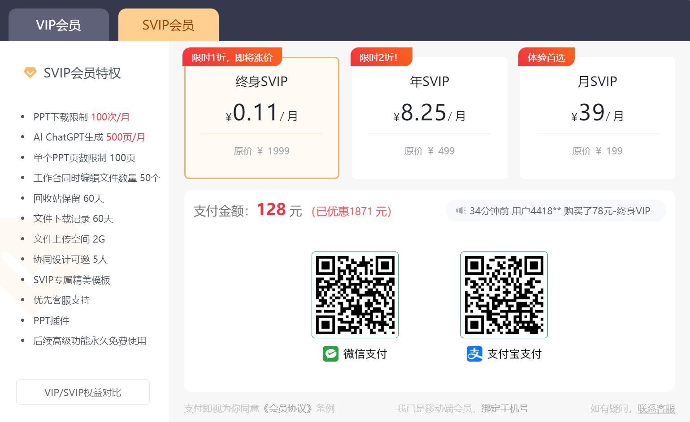The width and height of the screenshot is (690, 422).
Task: Click the PPT插件 item
Action: coord(51,321)
